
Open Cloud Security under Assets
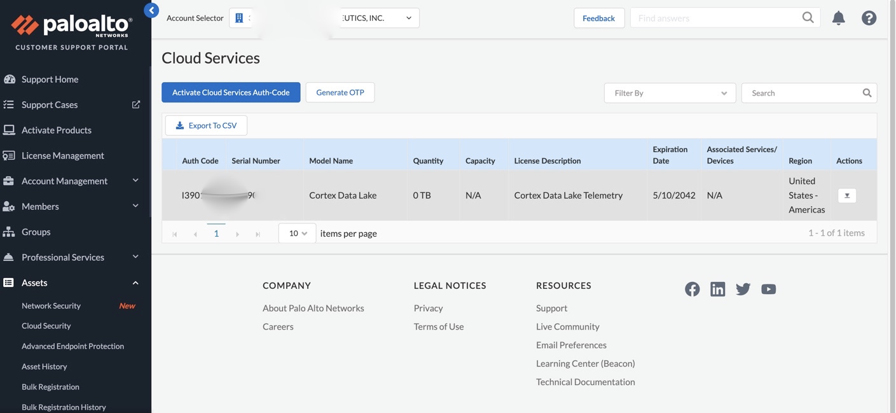point(46,326)
